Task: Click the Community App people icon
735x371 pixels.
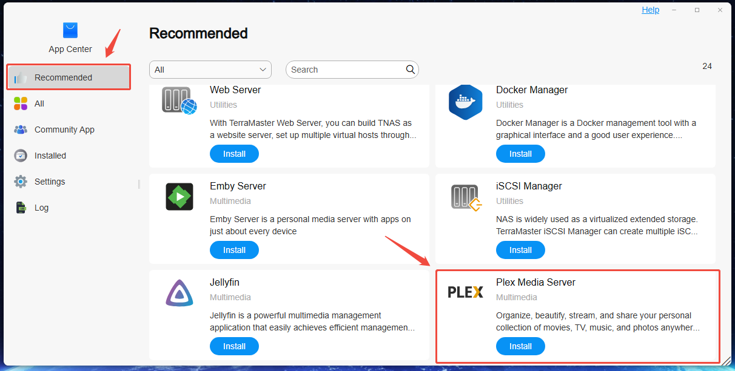Action: 21,130
